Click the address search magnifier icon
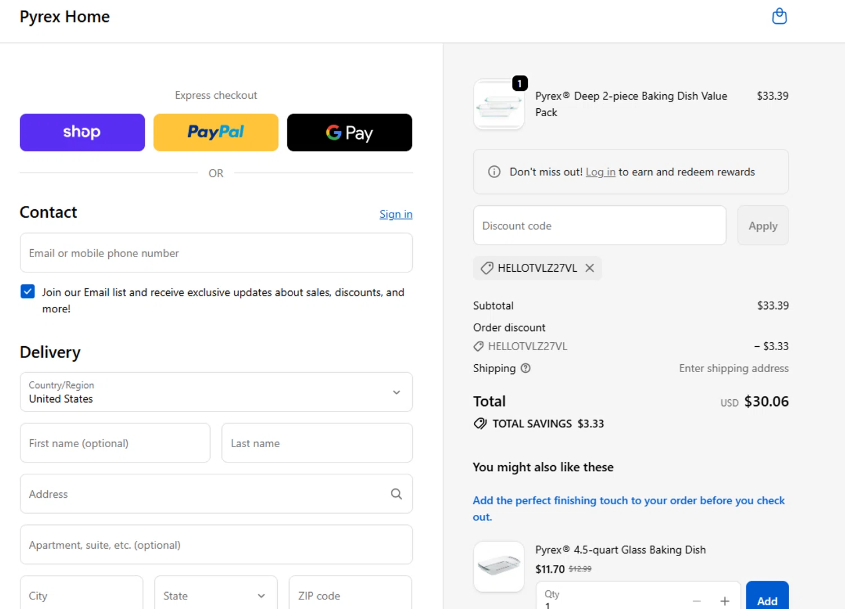The height and width of the screenshot is (609, 845). (x=397, y=494)
